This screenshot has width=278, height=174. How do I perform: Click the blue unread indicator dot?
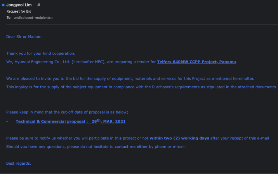[x=3, y=5]
